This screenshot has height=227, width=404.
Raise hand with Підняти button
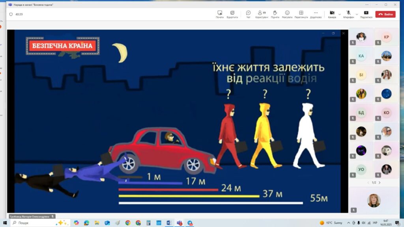pos(275,14)
